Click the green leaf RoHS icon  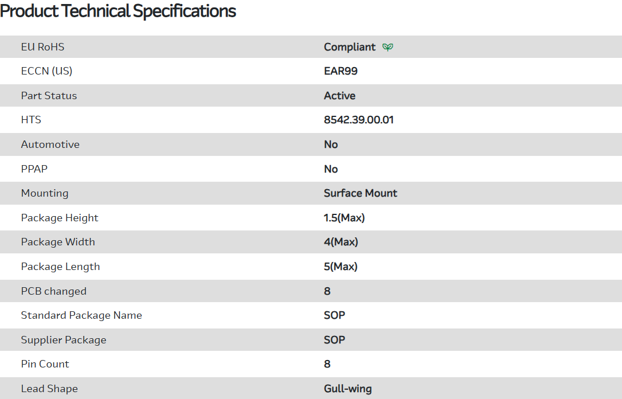388,47
